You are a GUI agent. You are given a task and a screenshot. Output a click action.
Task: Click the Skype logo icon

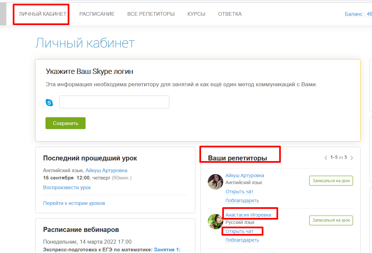pyautogui.click(x=49, y=103)
